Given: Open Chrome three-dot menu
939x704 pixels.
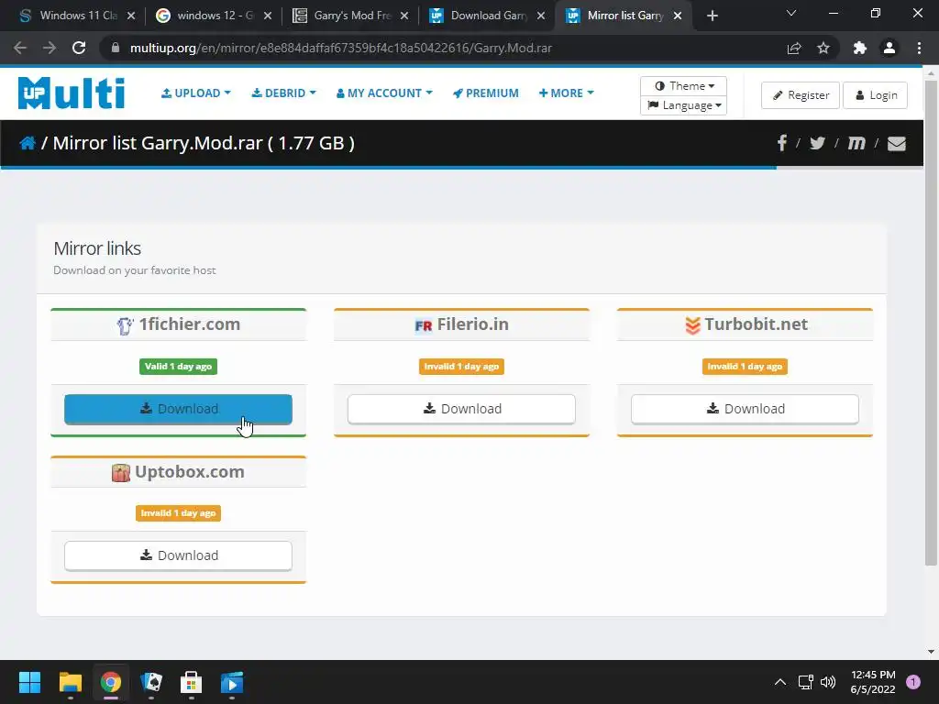Looking at the screenshot, I should [x=919, y=48].
